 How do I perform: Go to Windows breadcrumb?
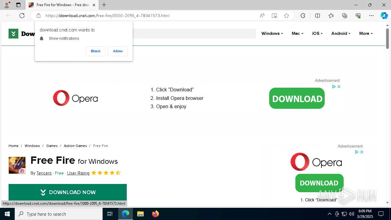point(32,146)
